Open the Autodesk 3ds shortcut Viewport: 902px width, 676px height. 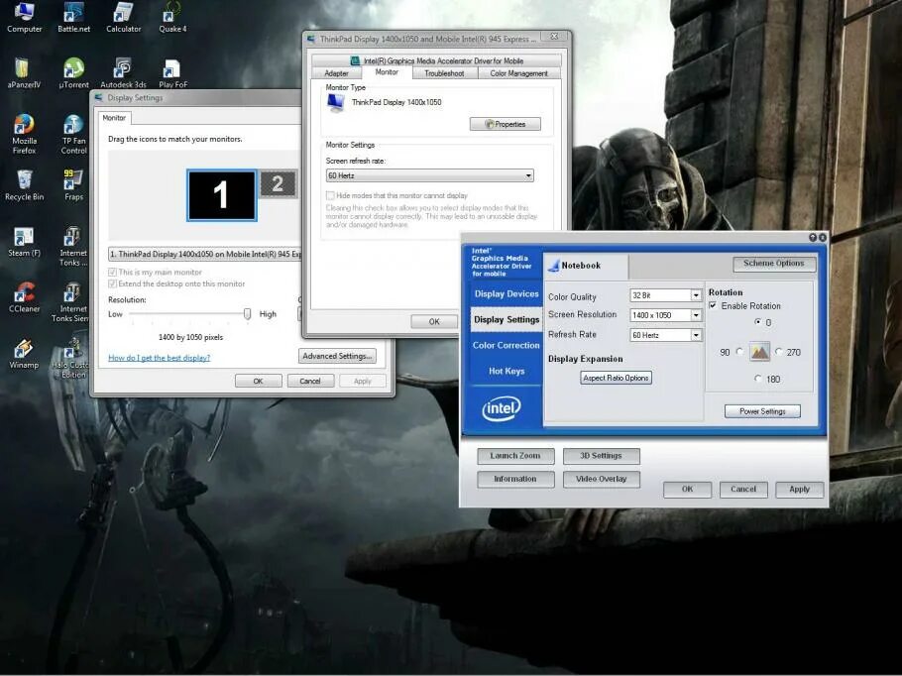(x=123, y=73)
